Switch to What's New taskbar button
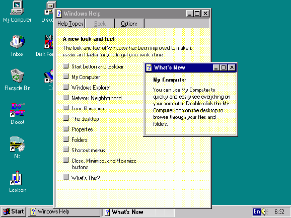Viewport: 291px width, 218px height. (x=138, y=212)
